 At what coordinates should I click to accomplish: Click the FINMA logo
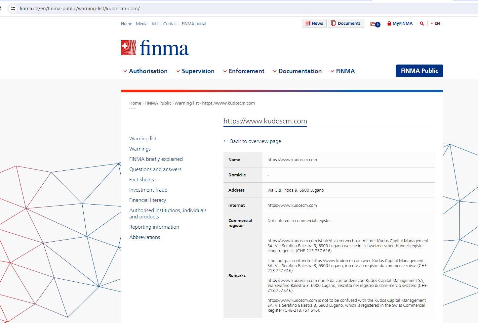pyautogui.click(x=155, y=48)
